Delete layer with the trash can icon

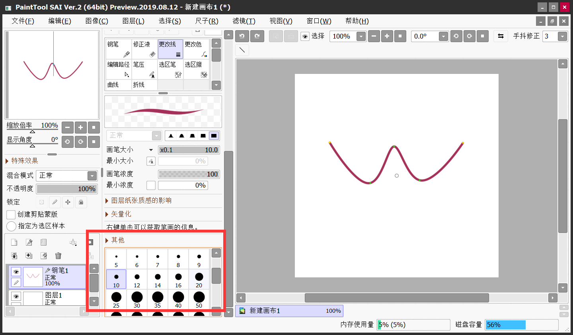tap(58, 256)
